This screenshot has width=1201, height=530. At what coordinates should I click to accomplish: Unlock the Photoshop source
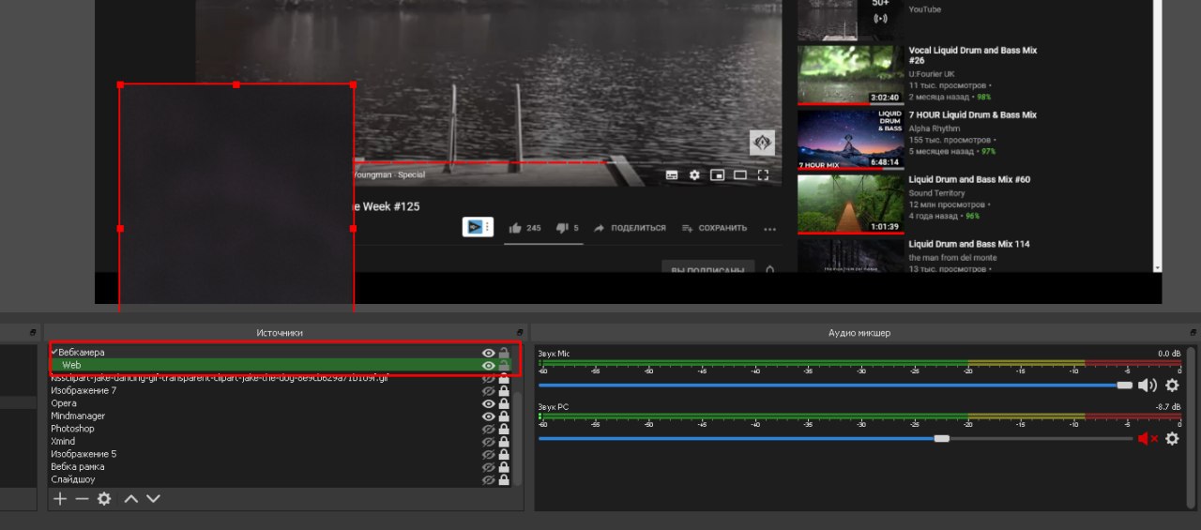tap(504, 429)
